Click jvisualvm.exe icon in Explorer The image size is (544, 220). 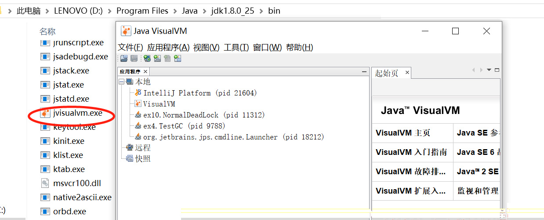pyautogui.click(x=45, y=113)
